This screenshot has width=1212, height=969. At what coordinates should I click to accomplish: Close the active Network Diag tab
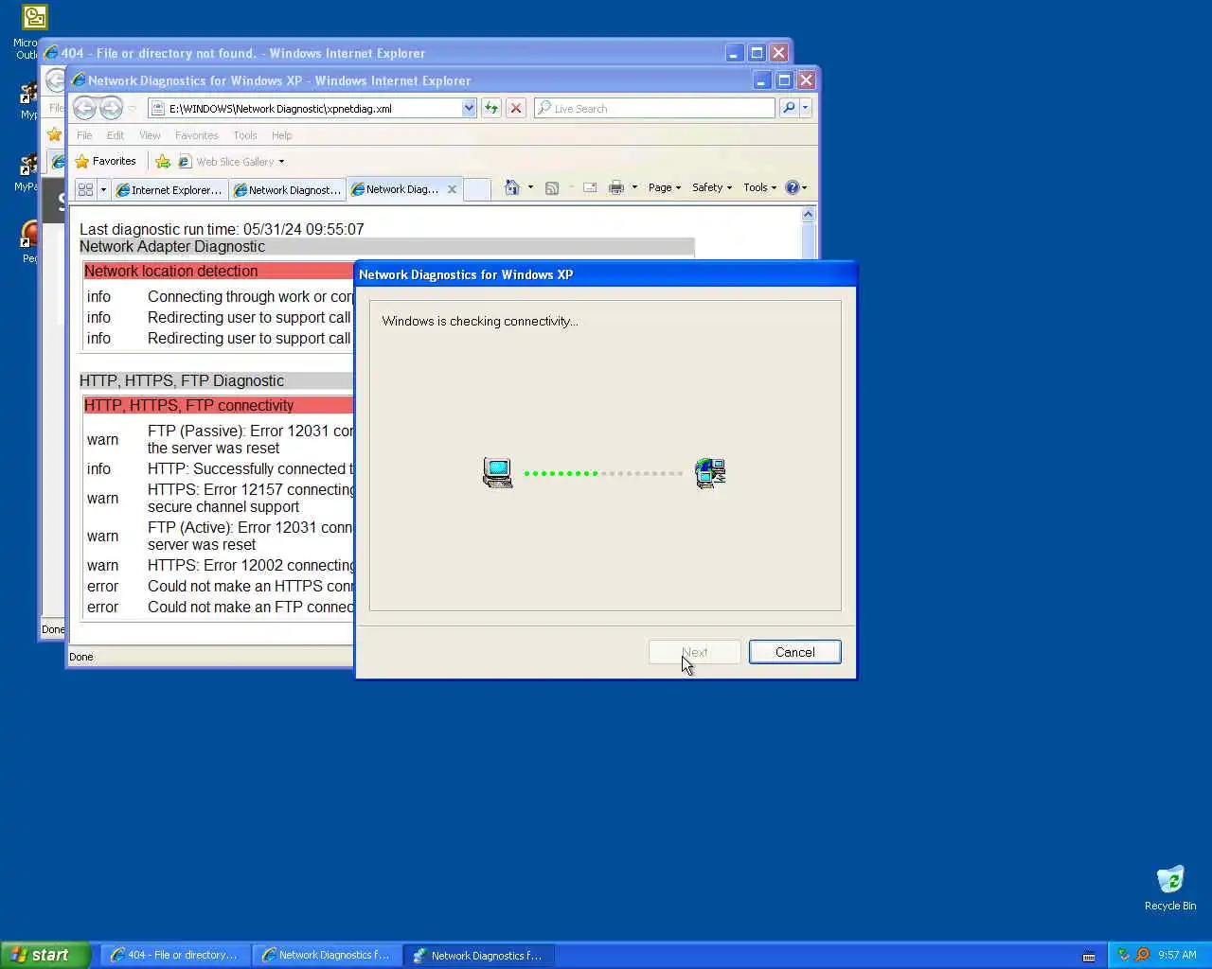tap(452, 189)
